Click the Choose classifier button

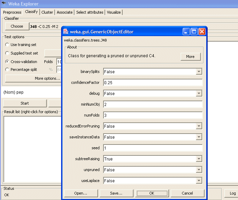point(17,26)
